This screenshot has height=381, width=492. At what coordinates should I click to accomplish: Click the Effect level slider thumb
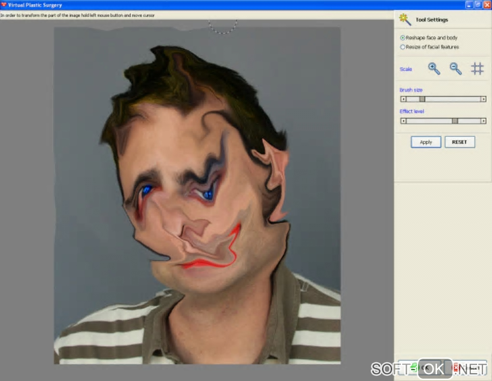[455, 121]
